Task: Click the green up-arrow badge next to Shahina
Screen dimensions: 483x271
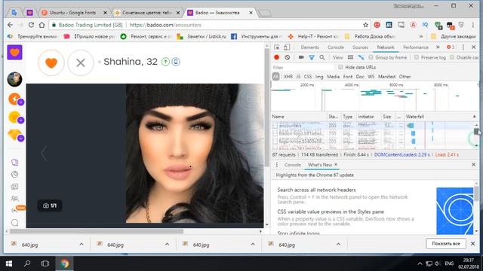Action: pyautogui.click(x=165, y=62)
